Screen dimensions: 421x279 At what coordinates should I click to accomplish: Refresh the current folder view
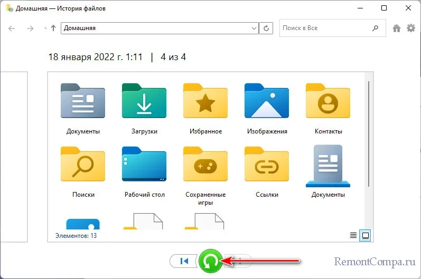click(x=267, y=28)
